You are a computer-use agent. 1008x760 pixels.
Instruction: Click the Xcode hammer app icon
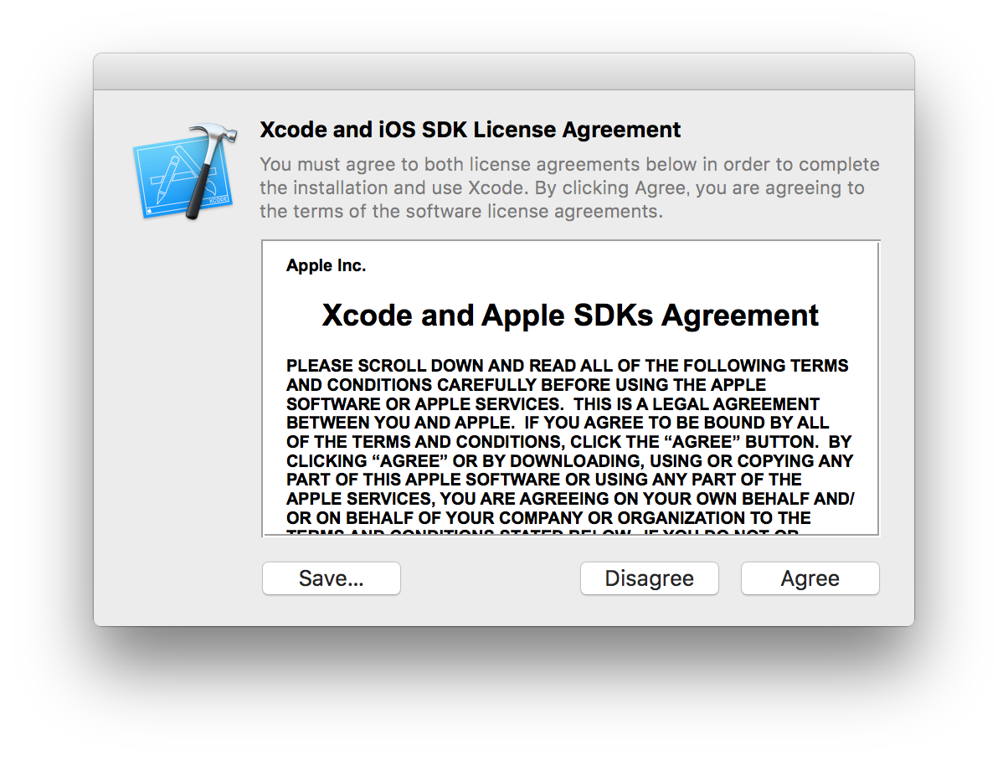point(184,173)
